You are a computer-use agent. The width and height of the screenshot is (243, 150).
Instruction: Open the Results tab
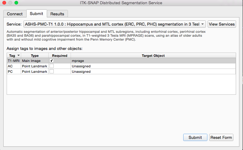pos(57,14)
